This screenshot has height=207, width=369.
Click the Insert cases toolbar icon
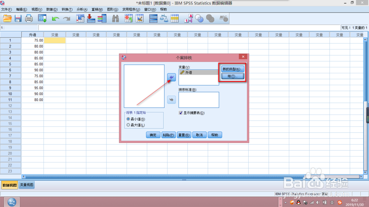click(128, 18)
